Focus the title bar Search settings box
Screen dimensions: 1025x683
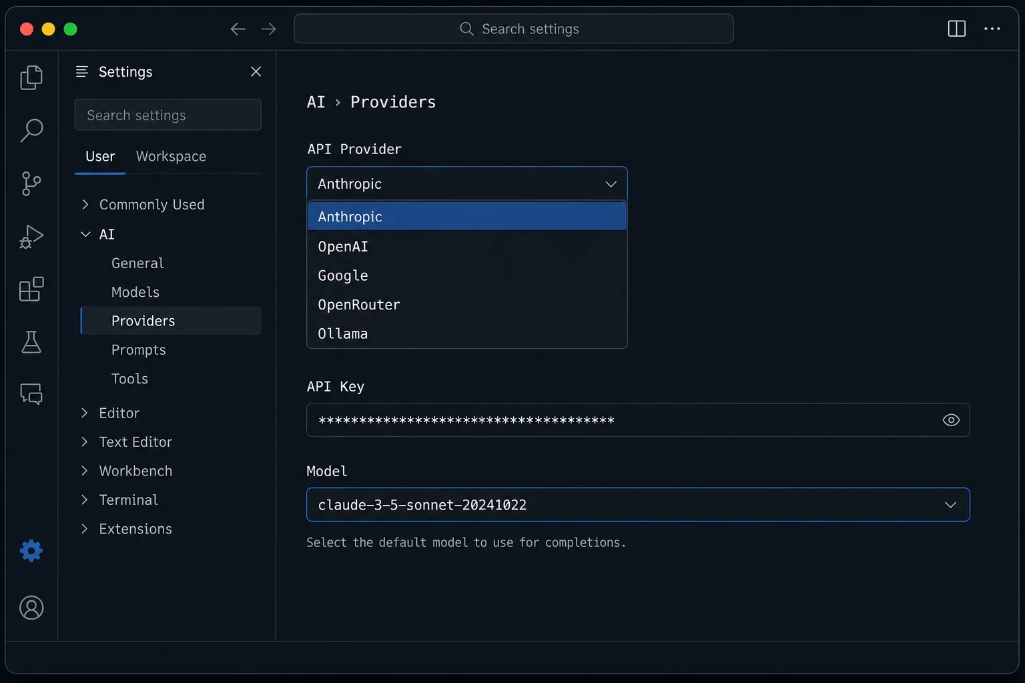pos(514,29)
